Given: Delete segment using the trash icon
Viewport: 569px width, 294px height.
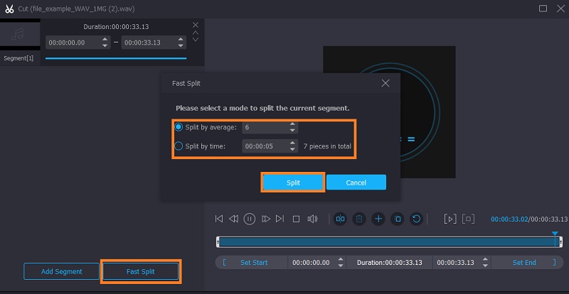Looking at the screenshot, I should pos(359,219).
